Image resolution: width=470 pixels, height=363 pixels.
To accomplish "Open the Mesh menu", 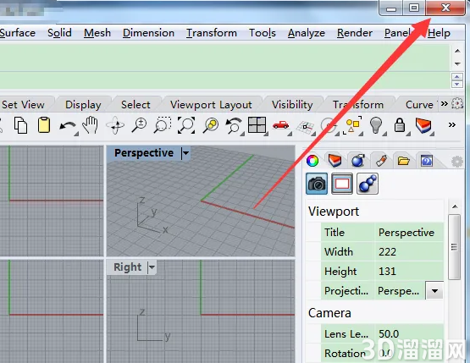I will (x=97, y=33).
